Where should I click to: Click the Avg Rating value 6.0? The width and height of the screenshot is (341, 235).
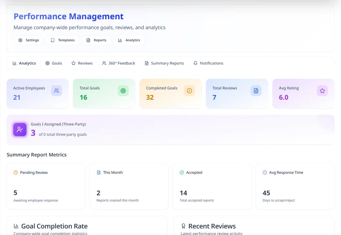coord(284,97)
